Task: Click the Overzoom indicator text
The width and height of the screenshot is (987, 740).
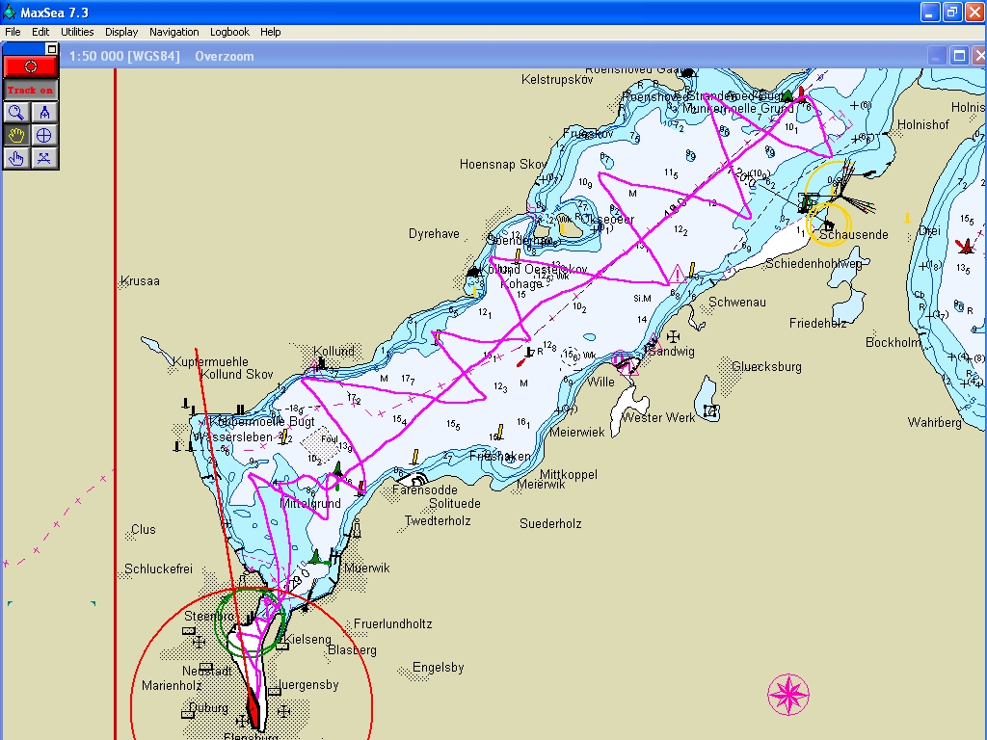Action: point(224,56)
